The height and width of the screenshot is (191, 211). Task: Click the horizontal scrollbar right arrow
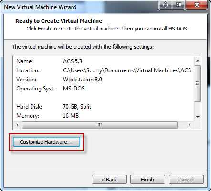coord(189,125)
